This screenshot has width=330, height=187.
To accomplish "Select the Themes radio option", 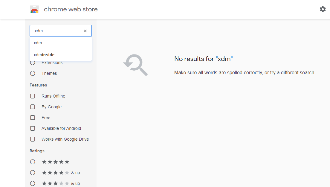I will [33, 73].
